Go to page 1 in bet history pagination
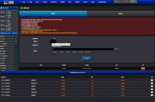 78,99
